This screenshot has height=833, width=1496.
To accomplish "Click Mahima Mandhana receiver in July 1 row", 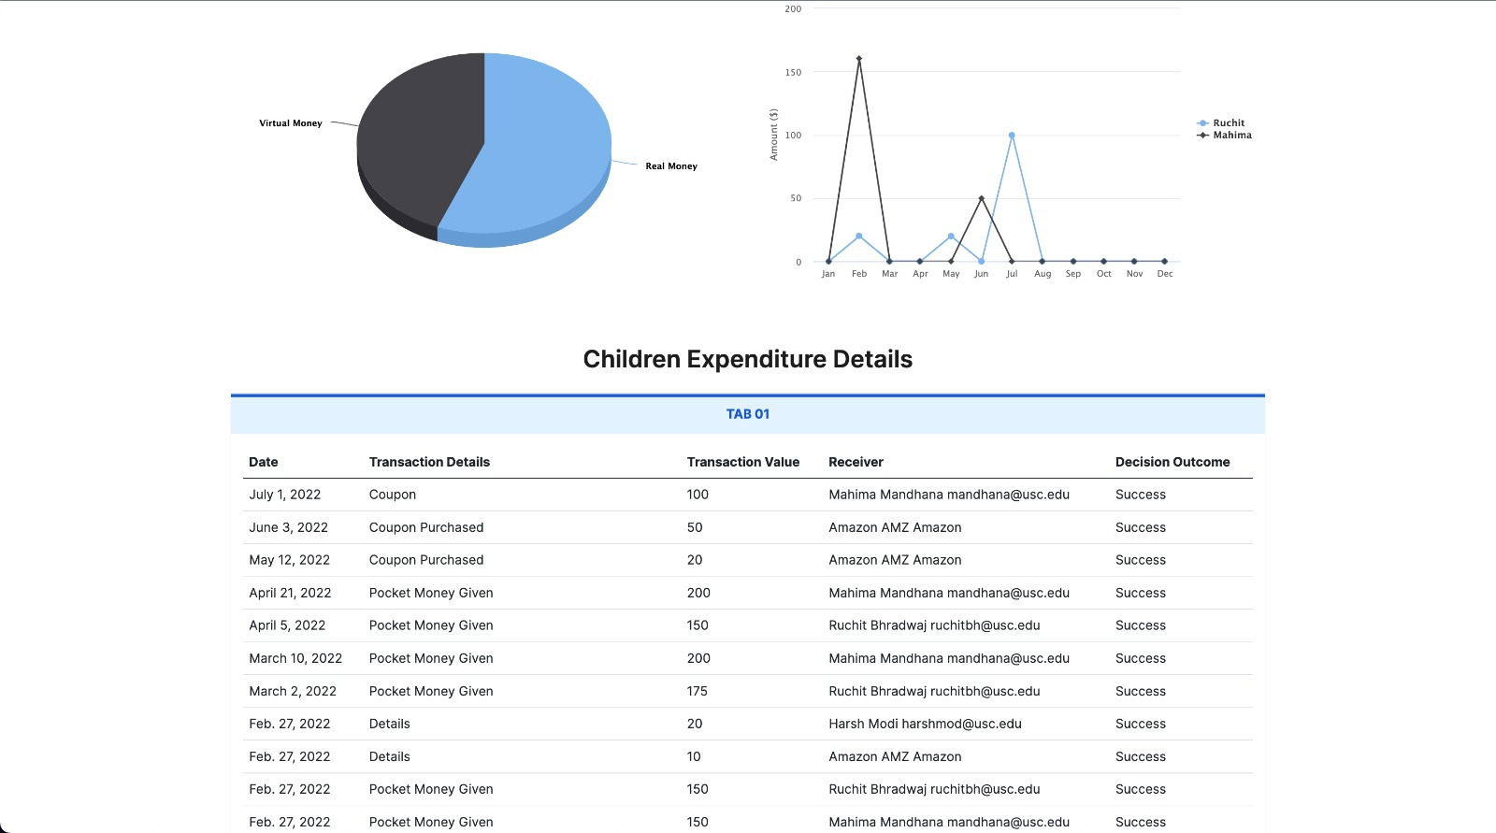I will click(949, 495).
